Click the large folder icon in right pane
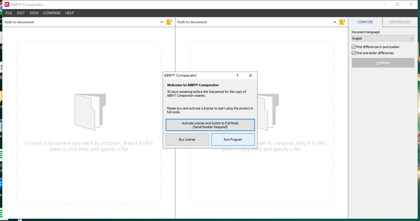 pos(268,112)
